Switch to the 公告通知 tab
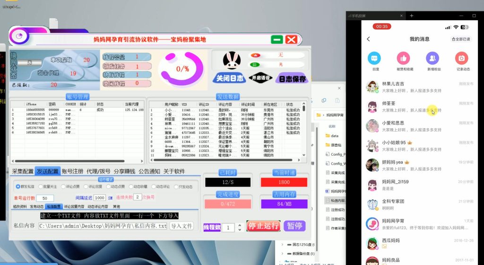 [x=149, y=172]
